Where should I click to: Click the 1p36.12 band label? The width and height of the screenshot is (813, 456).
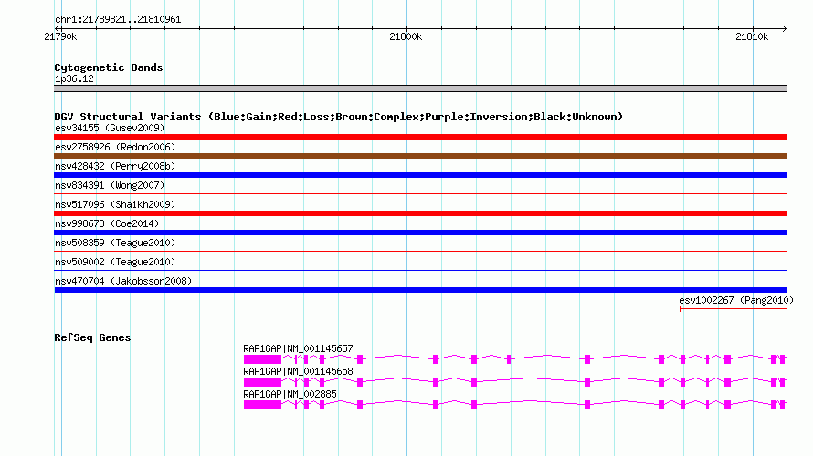coord(74,78)
